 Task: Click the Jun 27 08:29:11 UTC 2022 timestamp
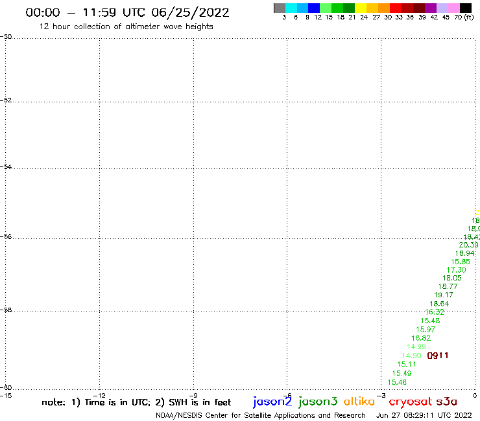click(424, 415)
